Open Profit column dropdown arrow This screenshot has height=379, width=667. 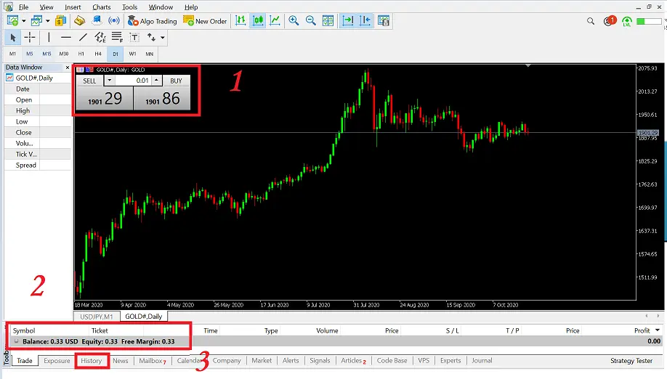tap(658, 330)
